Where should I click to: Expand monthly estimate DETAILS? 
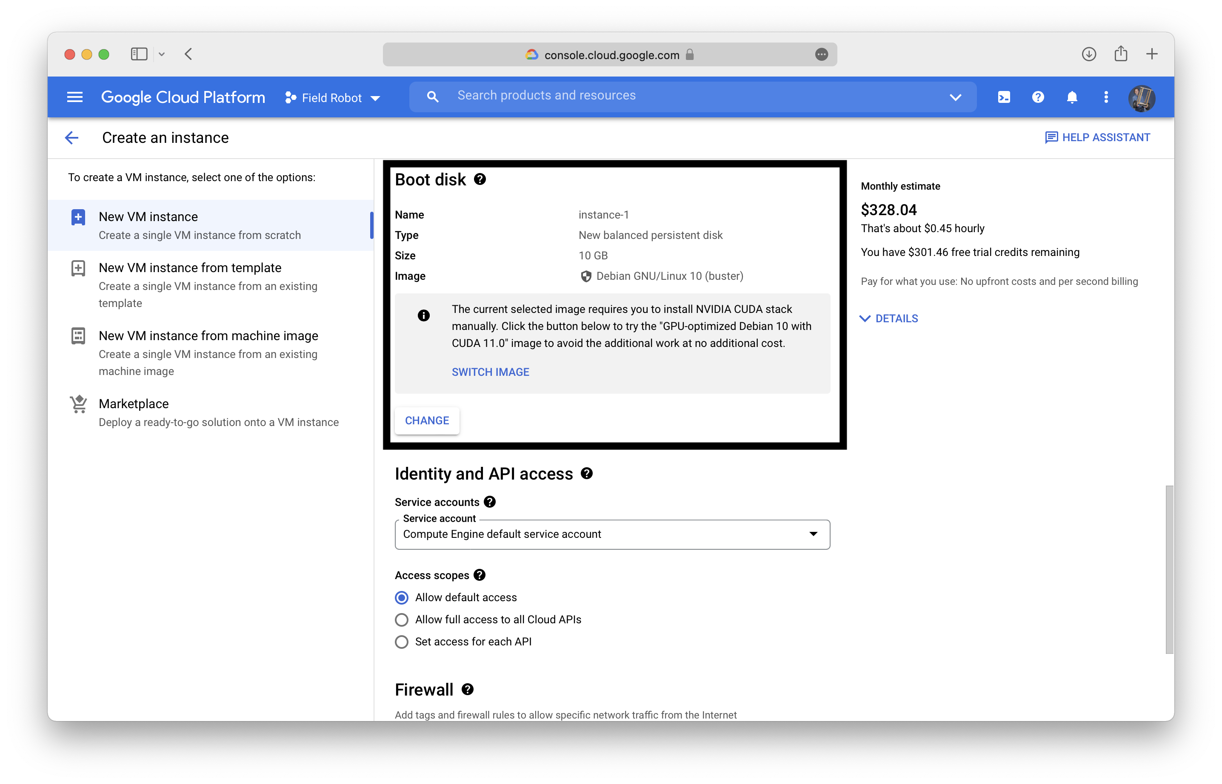coord(889,319)
